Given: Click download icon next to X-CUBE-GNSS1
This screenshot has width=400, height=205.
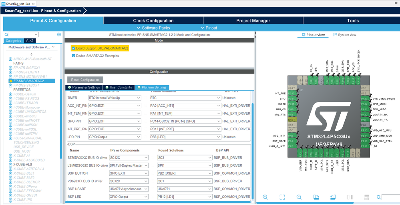Looking at the screenshot, I should [10, 195].
